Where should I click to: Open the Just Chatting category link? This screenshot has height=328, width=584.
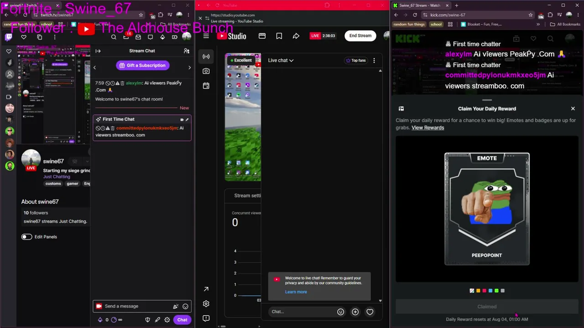(x=57, y=177)
